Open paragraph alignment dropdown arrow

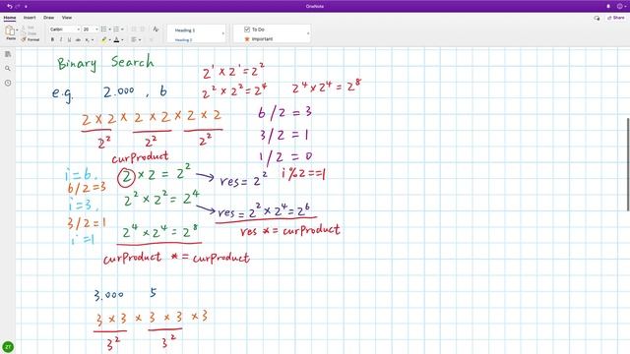click(x=140, y=39)
